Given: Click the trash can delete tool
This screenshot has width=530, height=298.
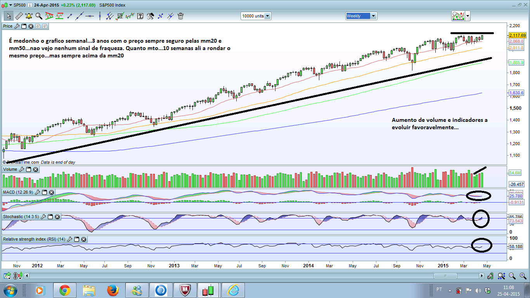Looking at the screenshot, I should coord(180,16).
